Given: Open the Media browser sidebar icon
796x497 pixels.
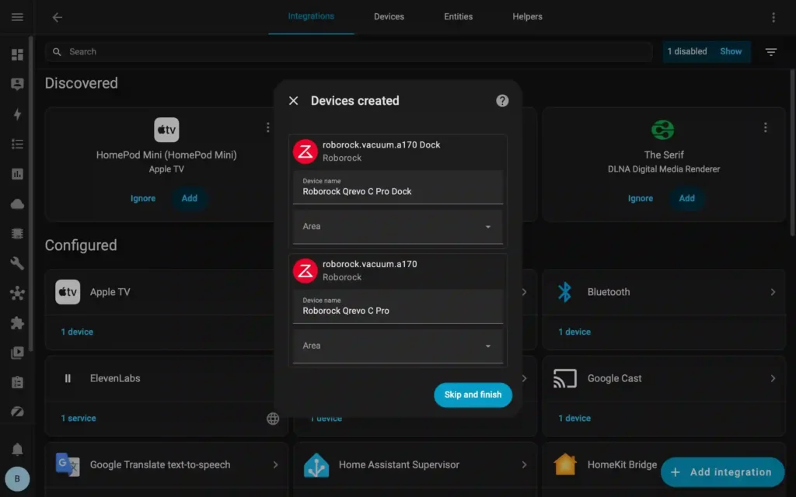Looking at the screenshot, I should pyautogui.click(x=17, y=351).
